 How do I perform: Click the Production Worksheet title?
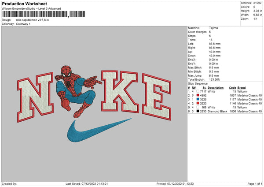pyautogui.click(x=25, y=4)
